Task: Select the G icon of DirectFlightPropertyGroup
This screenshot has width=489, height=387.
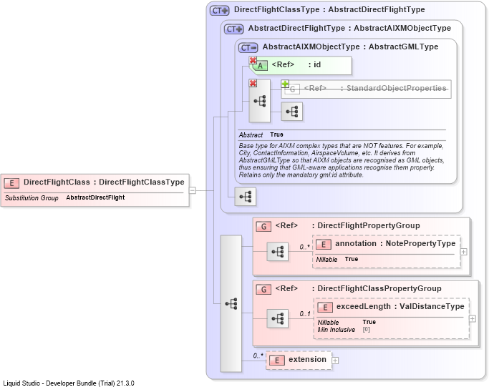Action: coord(263,227)
